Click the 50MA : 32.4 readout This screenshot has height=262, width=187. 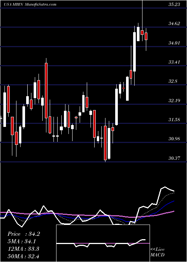point(23,256)
